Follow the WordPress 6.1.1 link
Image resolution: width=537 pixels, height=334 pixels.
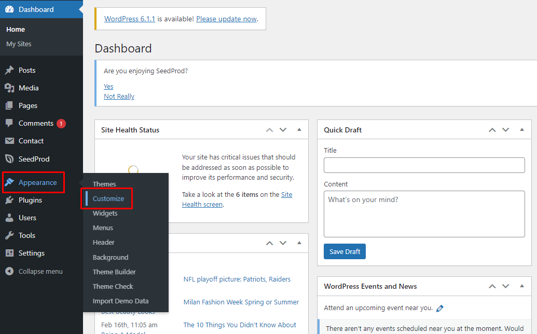130,19
